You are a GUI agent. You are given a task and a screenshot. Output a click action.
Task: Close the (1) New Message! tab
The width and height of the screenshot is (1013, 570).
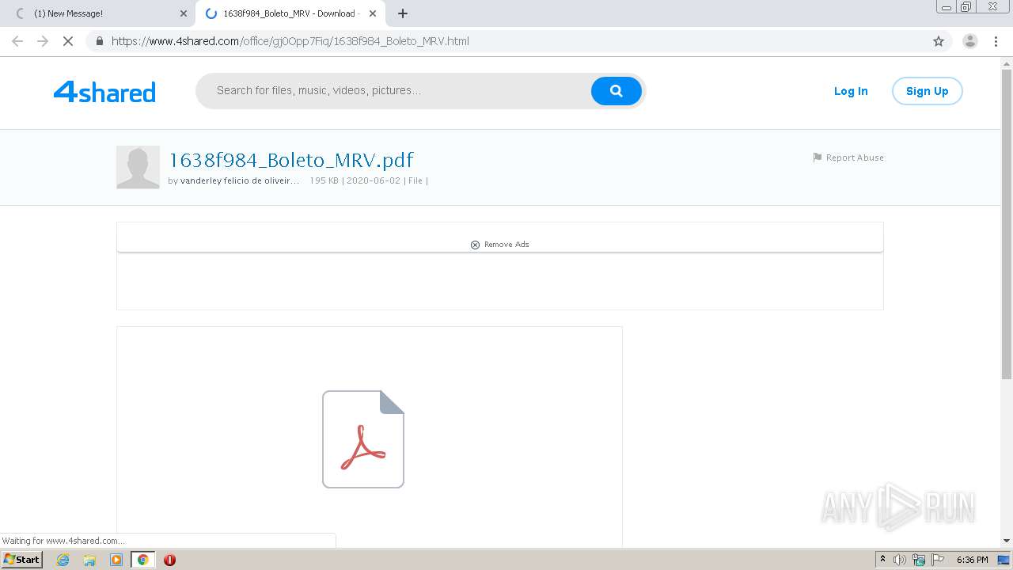(184, 13)
